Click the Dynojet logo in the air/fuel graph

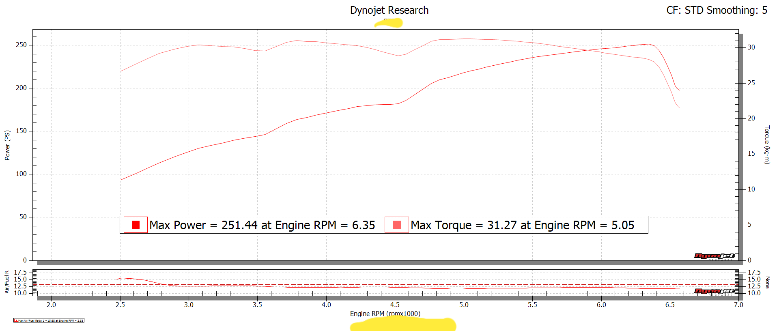tap(714, 291)
